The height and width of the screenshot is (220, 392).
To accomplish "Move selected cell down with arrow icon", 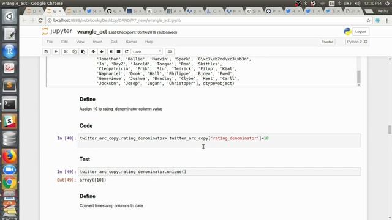I will pyautogui.click(x=102, y=51).
